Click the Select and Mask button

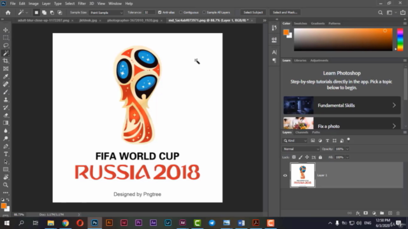pos(285,13)
